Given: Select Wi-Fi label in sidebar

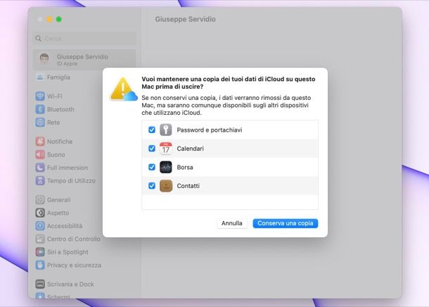Looking at the screenshot, I should coord(54,96).
